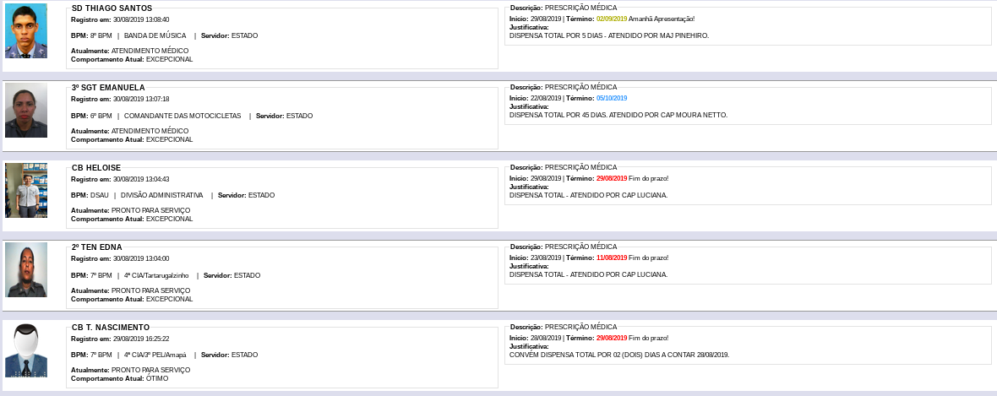The width and height of the screenshot is (997, 396).
Task: Click yellow end date 02/09/2019
Action: click(612, 19)
